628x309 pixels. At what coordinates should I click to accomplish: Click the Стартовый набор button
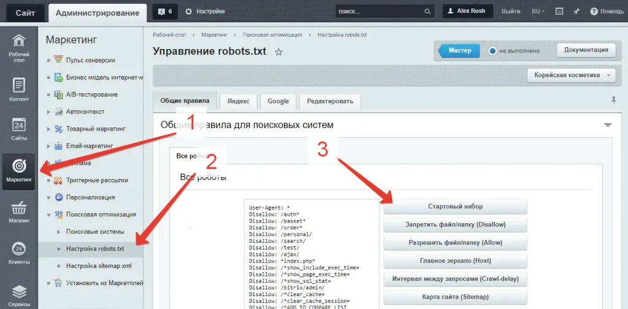[455, 207]
